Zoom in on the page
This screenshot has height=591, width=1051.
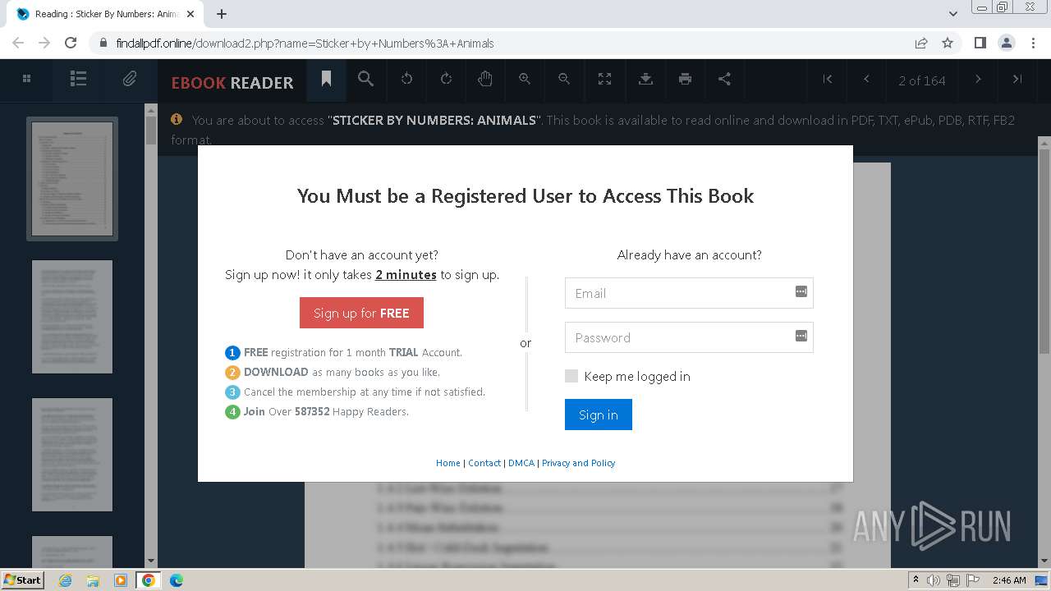click(x=525, y=79)
